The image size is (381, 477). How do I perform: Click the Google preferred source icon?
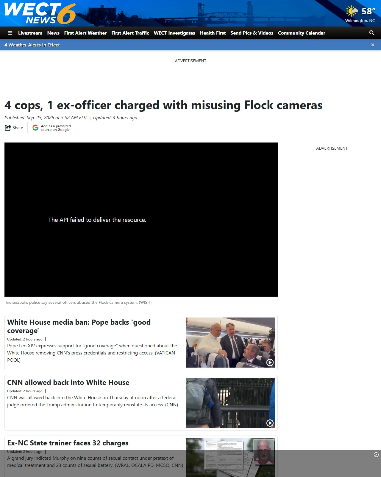click(x=35, y=128)
